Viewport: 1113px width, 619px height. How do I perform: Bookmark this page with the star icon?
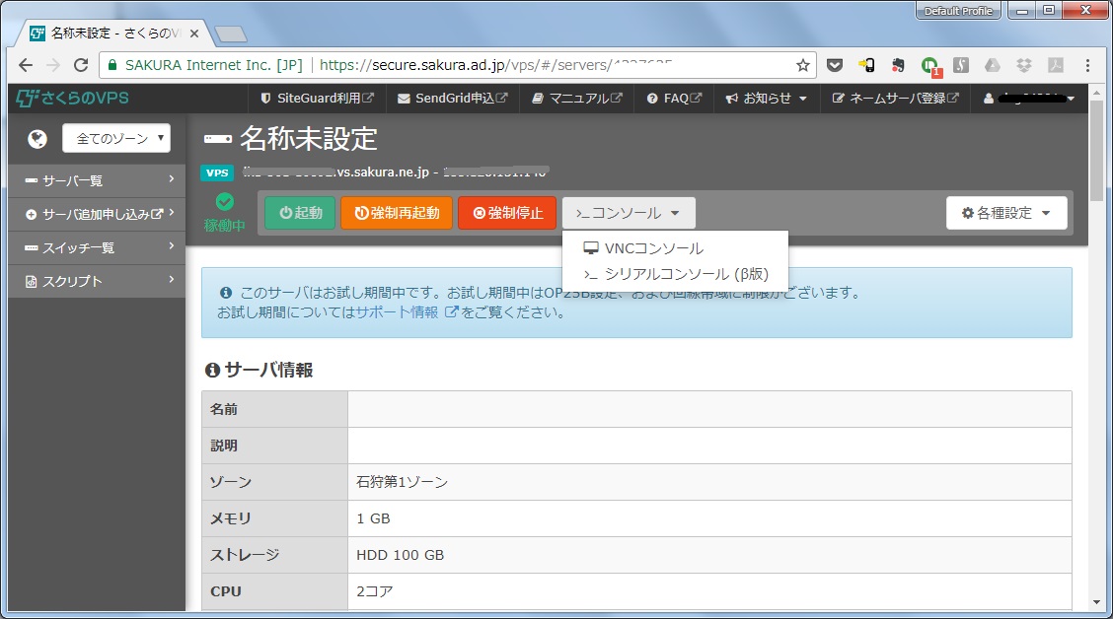803,65
